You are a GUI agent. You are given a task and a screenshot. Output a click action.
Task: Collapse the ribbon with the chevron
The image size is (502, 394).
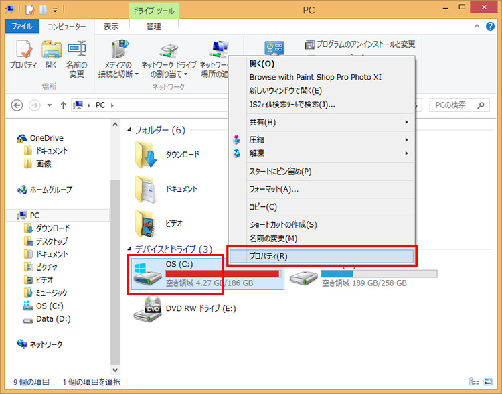(x=477, y=26)
